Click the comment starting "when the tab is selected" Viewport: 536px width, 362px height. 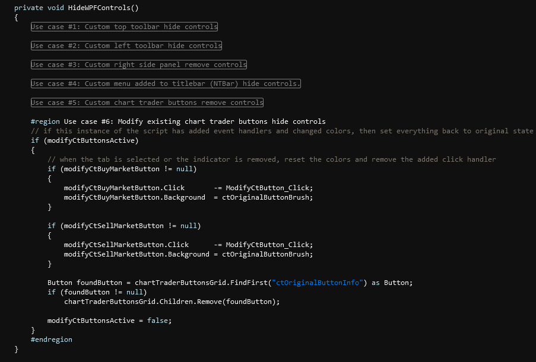pos(271,159)
